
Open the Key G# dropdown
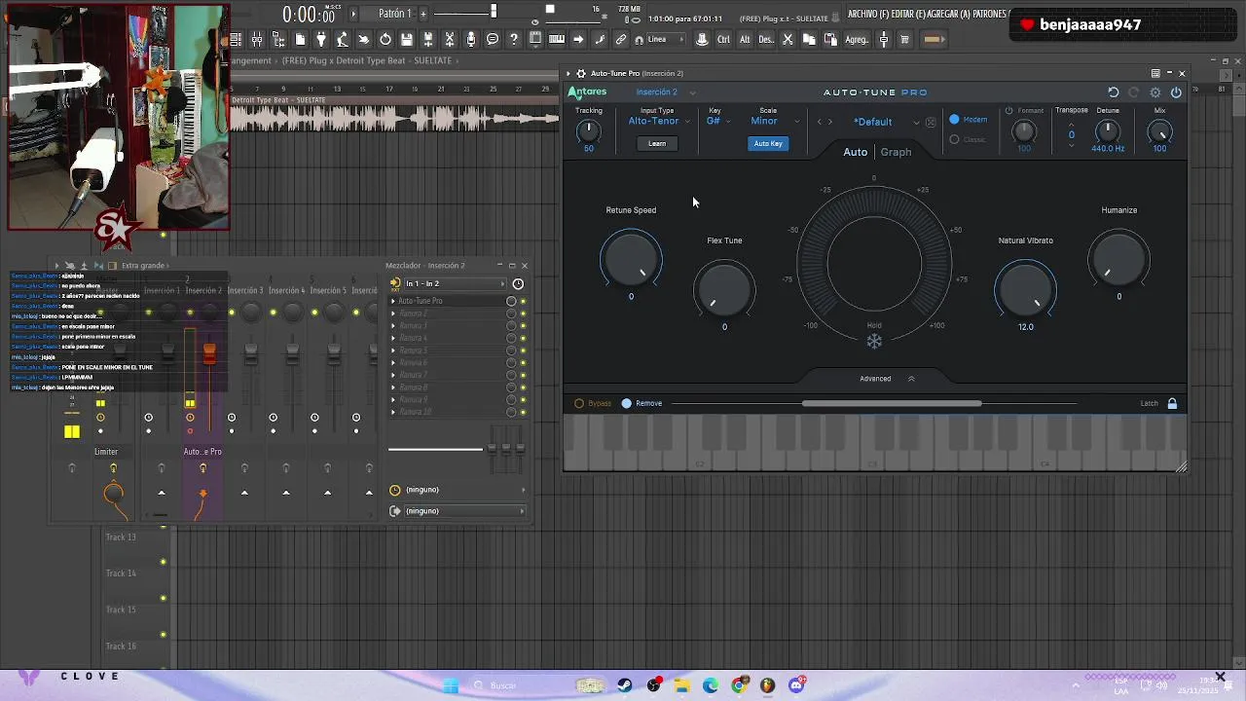click(x=718, y=121)
